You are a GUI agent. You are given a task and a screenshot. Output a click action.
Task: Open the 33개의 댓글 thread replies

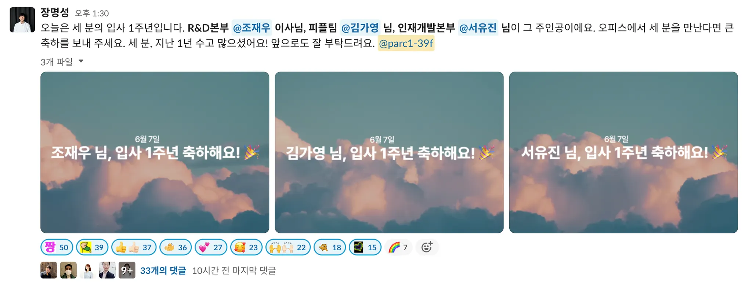[163, 270]
